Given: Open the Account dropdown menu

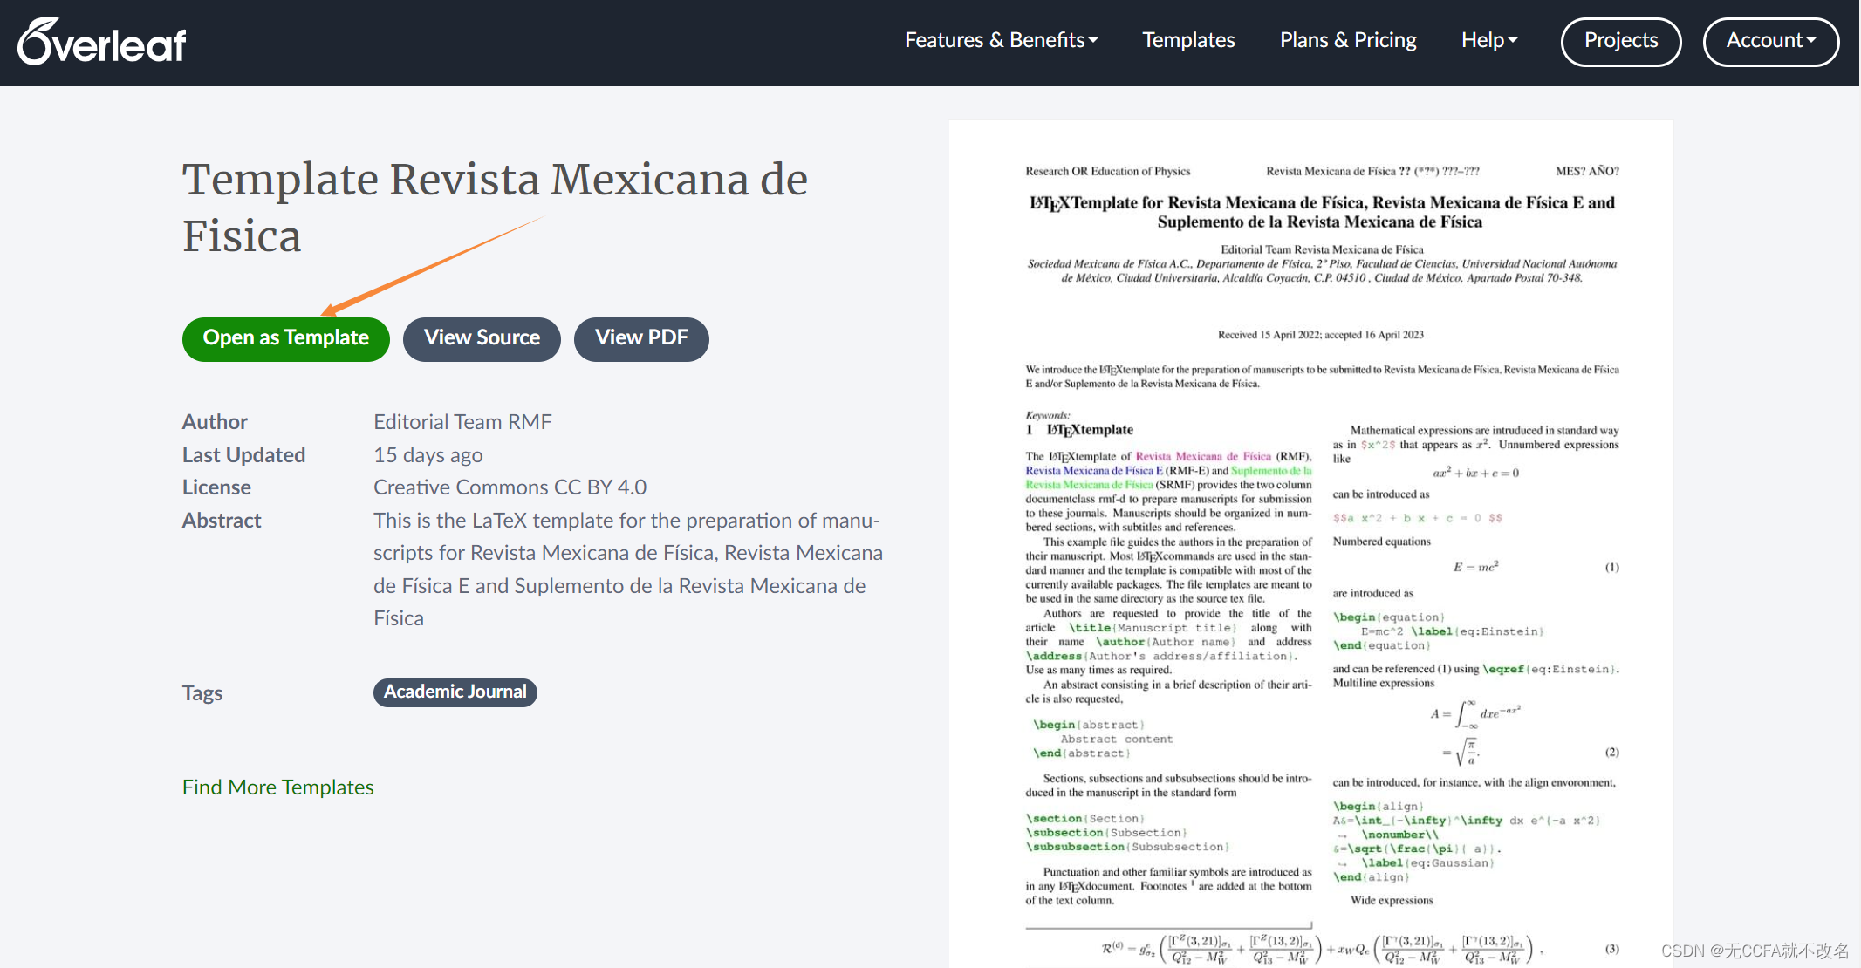Looking at the screenshot, I should tap(1770, 41).
